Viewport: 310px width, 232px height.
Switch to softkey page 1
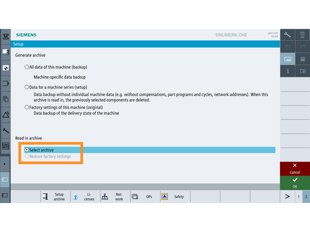tap(298, 196)
